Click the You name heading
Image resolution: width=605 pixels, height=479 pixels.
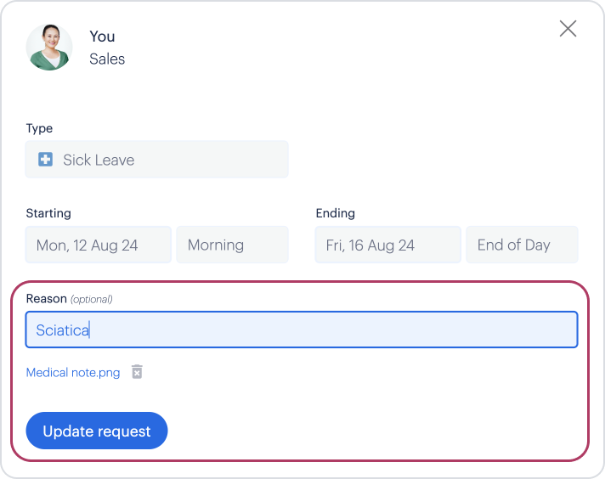coord(102,37)
